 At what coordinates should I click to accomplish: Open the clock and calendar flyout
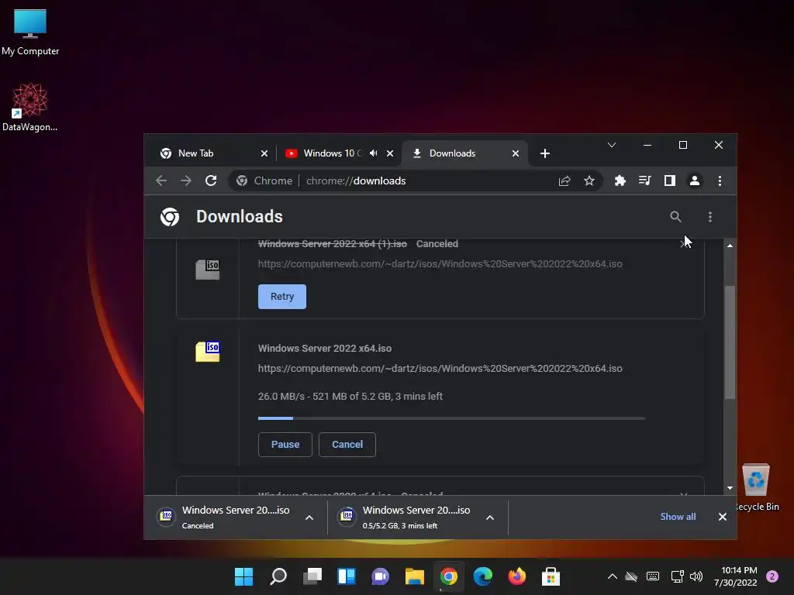click(735, 576)
